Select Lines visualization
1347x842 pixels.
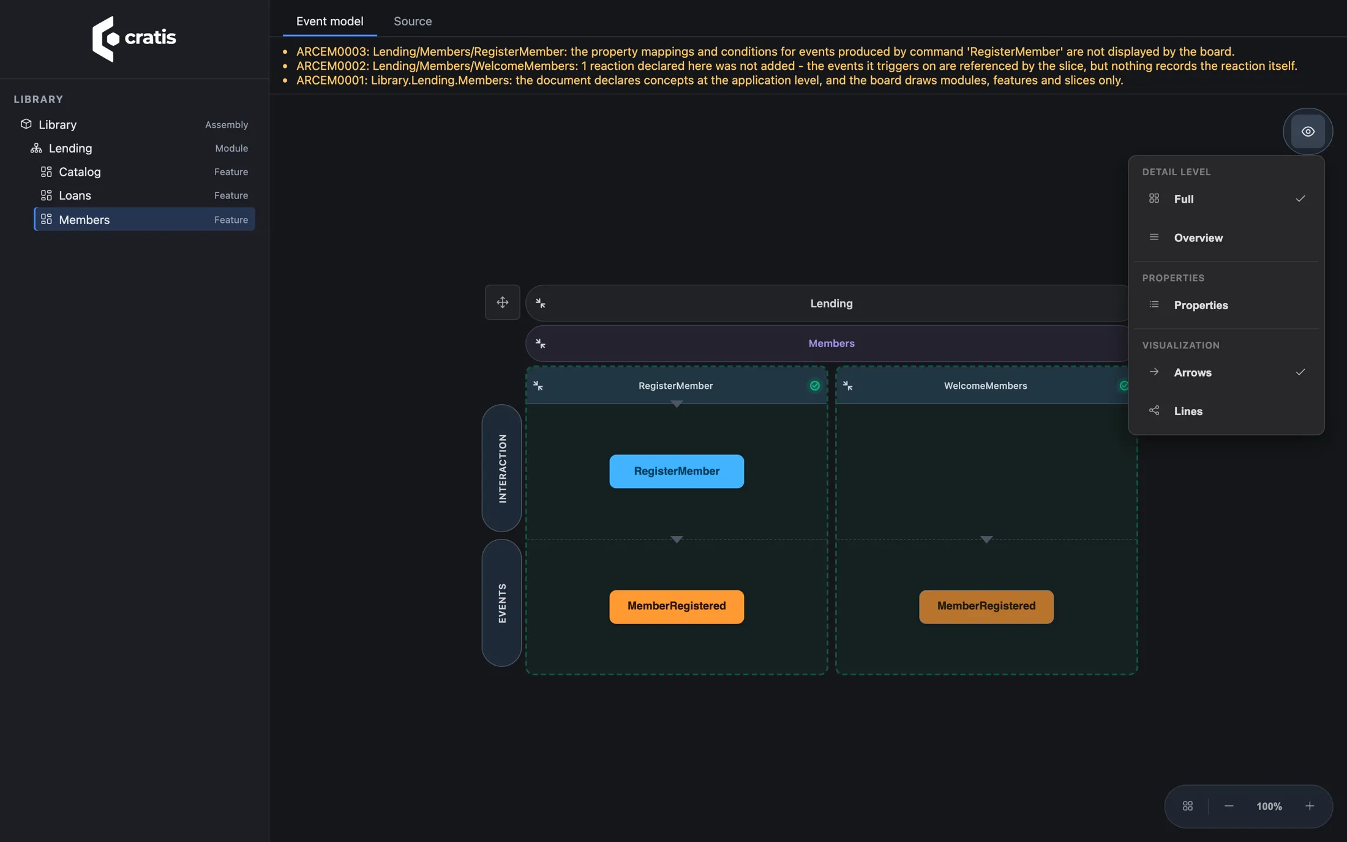click(1226, 411)
